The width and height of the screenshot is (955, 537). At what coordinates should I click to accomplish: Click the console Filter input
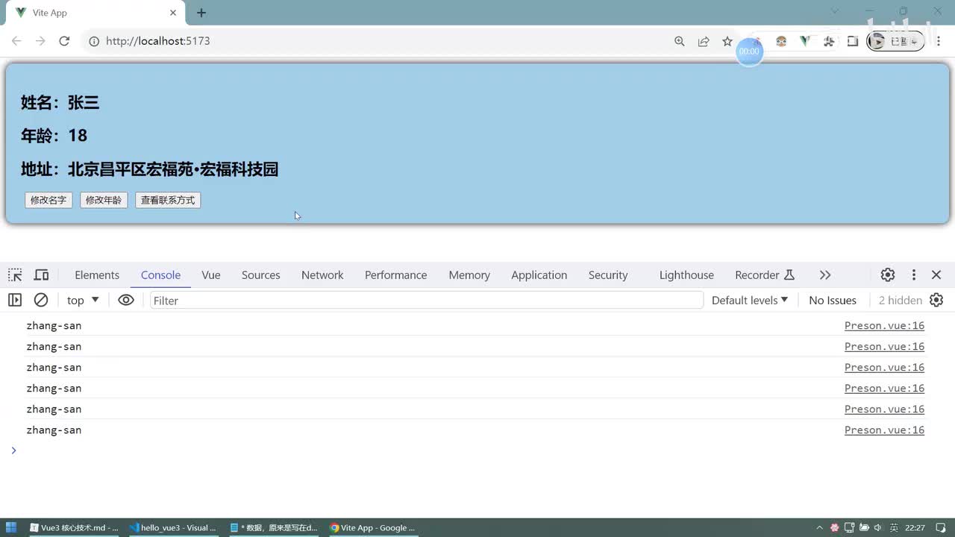(x=426, y=300)
